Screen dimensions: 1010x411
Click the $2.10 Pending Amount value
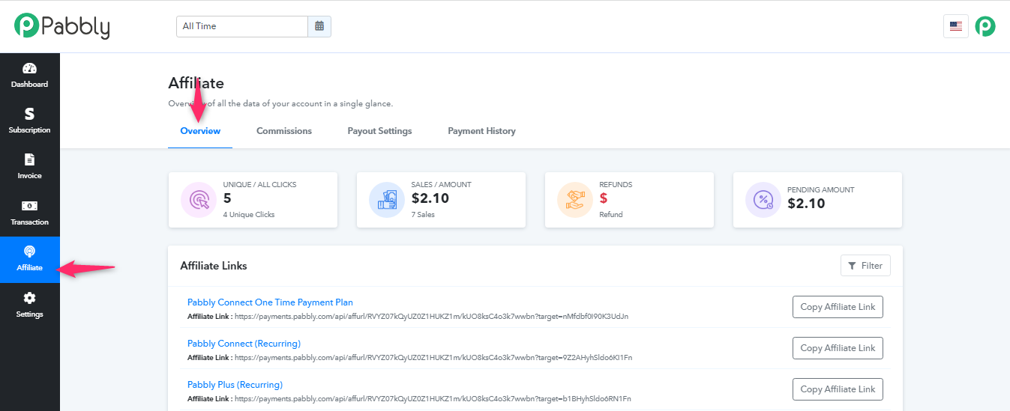(x=807, y=203)
